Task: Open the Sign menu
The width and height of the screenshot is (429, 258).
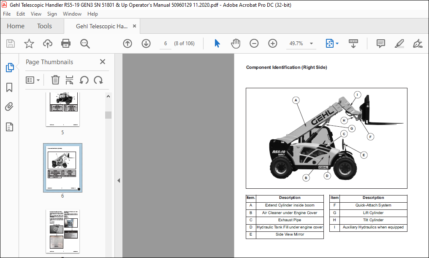Action: [52, 14]
